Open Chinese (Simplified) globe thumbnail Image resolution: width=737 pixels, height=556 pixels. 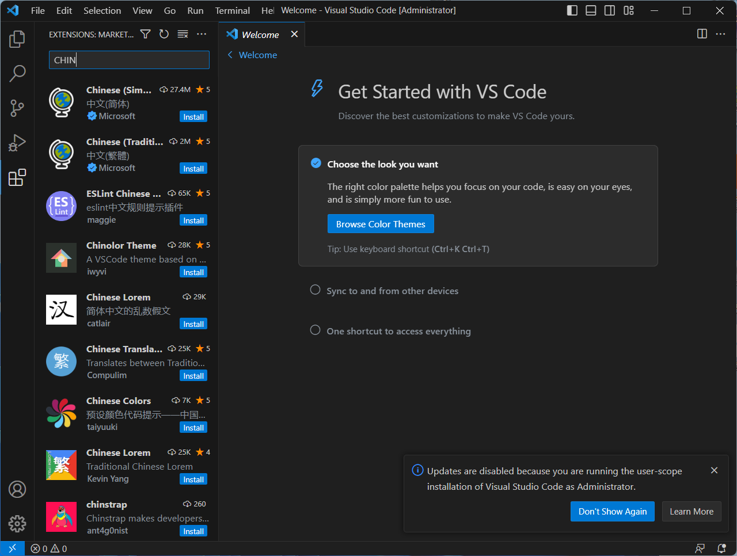point(61,102)
